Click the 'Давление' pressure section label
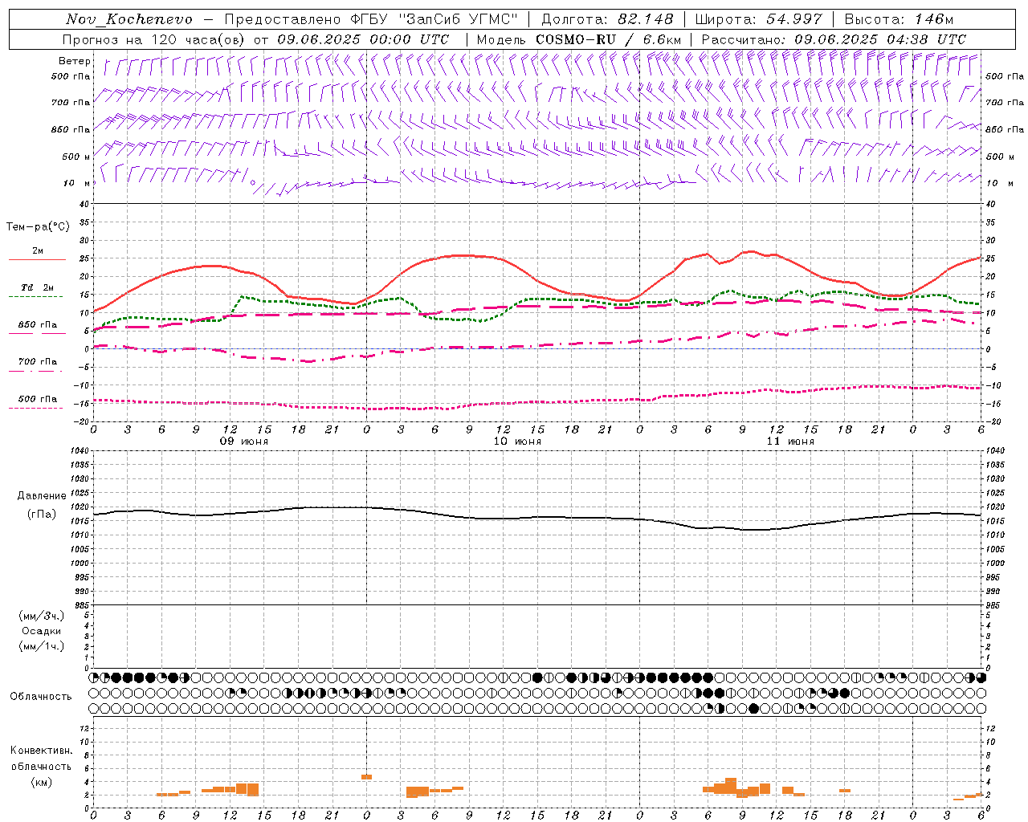 click(x=42, y=496)
